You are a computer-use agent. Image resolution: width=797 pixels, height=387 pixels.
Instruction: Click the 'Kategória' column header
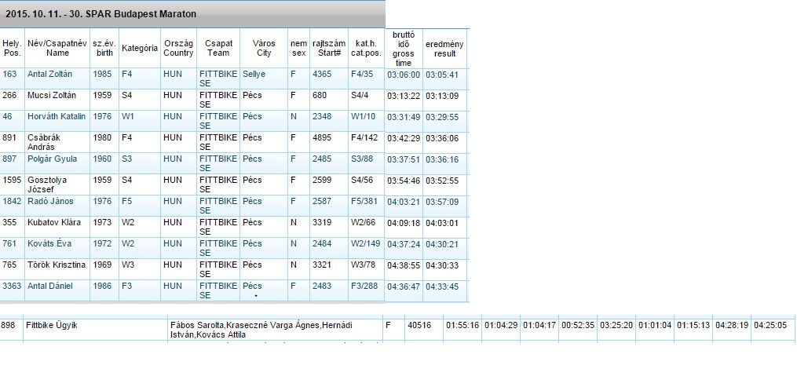click(140, 49)
